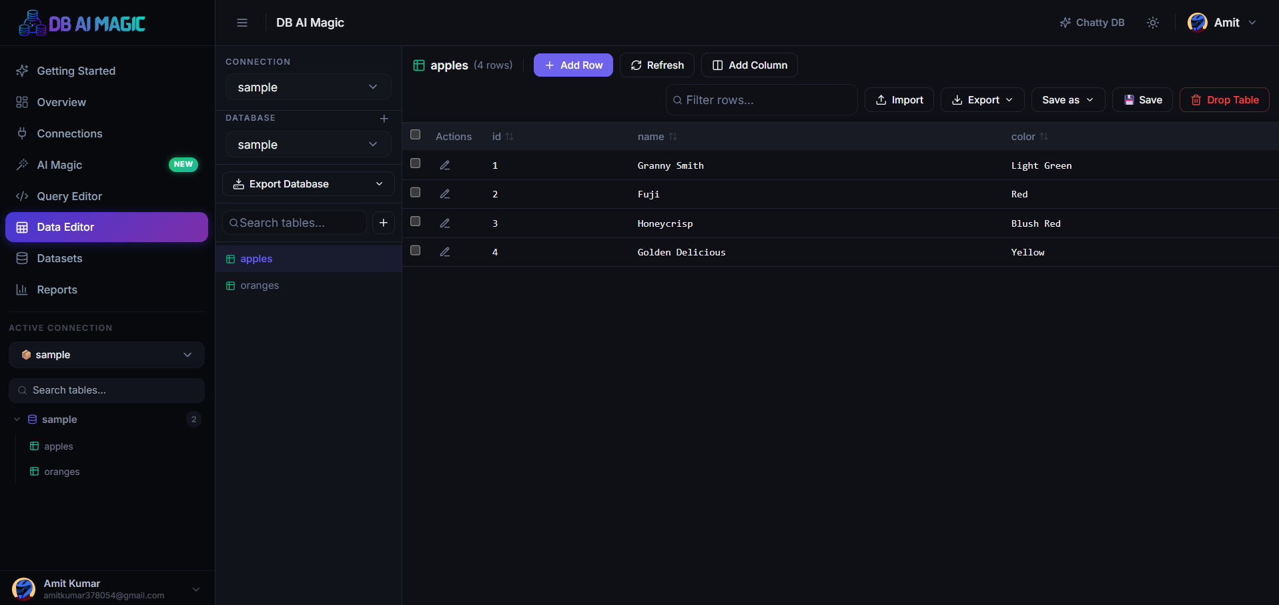Image resolution: width=1279 pixels, height=605 pixels.
Task: Open Chatty DB assistant
Action: [x=1092, y=23]
